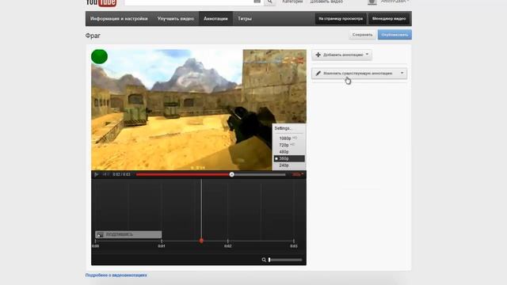The height and width of the screenshot is (285, 507).
Task: Select 1080p HD quality
Action: pyautogui.click(x=288, y=139)
